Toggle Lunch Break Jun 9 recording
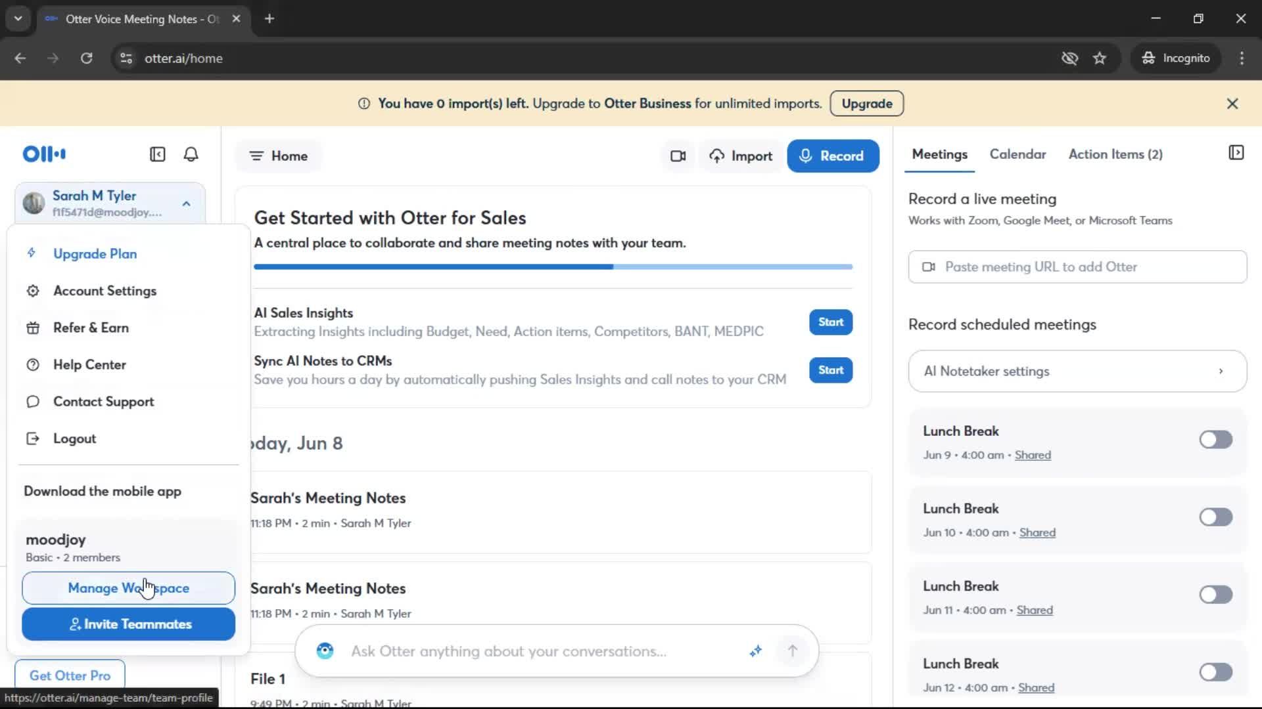The width and height of the screenshot is (1262, 709). click(x=1215, y=440)
